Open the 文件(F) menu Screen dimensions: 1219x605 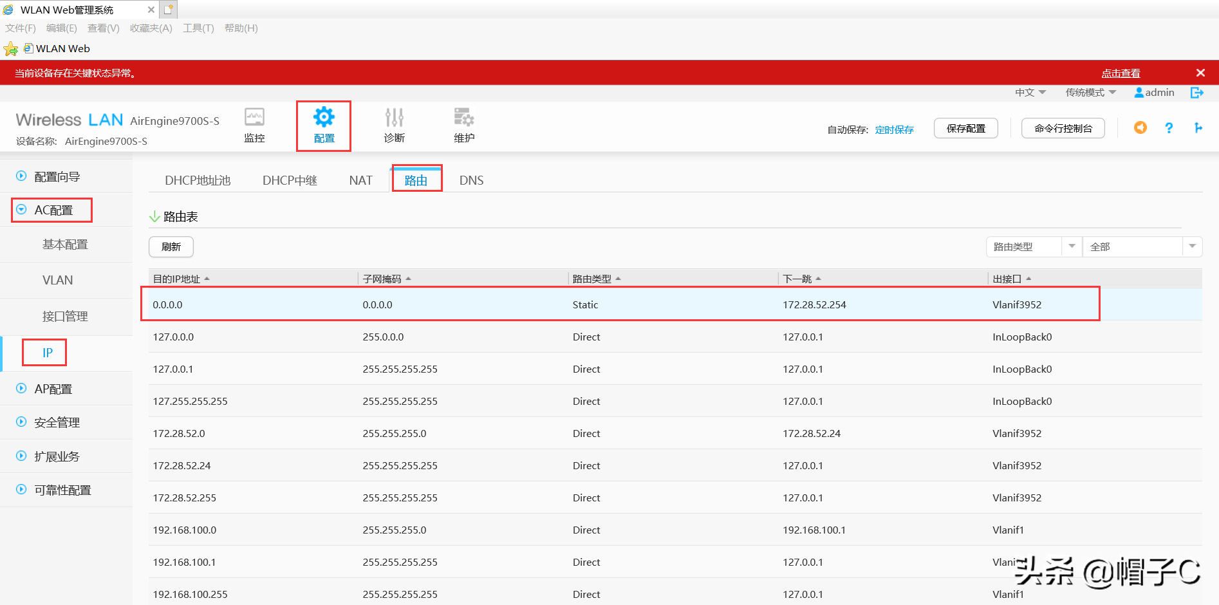(21, 28)
